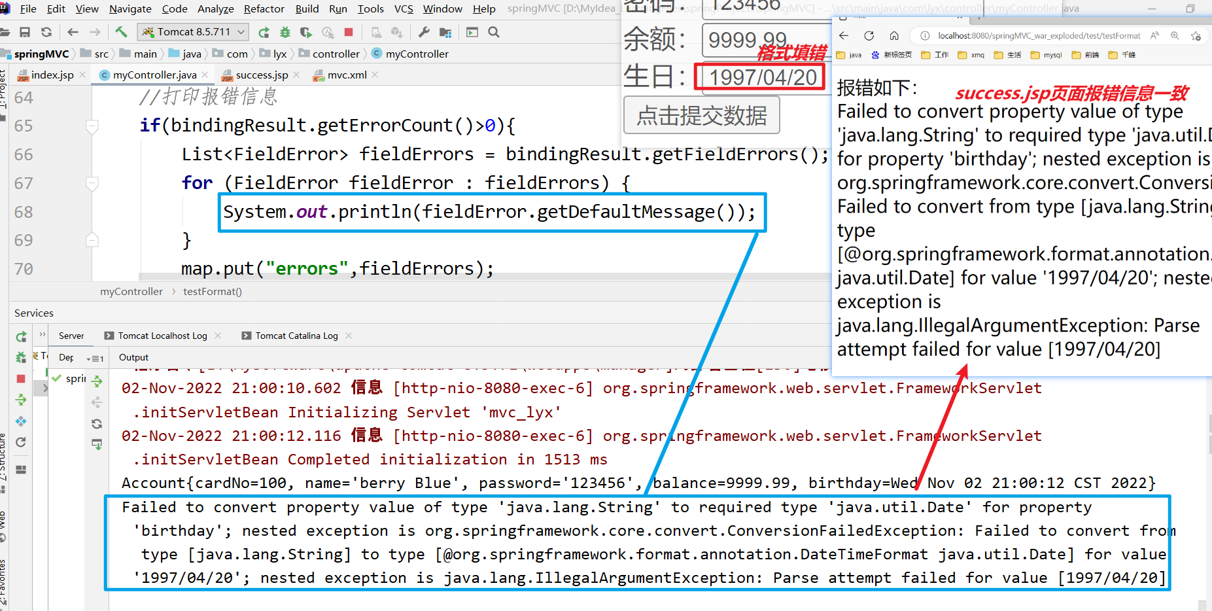Click the browser back arrow
Image resolution: width=1212 pixels, height=611 pixels.
(844, 35)
